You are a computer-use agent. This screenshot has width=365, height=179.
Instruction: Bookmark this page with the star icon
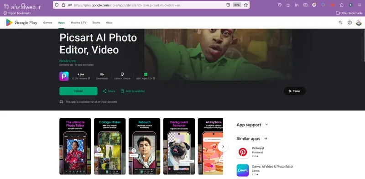(246, 5)
